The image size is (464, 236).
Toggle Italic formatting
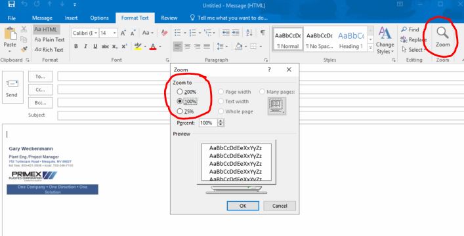pos(85,47)
